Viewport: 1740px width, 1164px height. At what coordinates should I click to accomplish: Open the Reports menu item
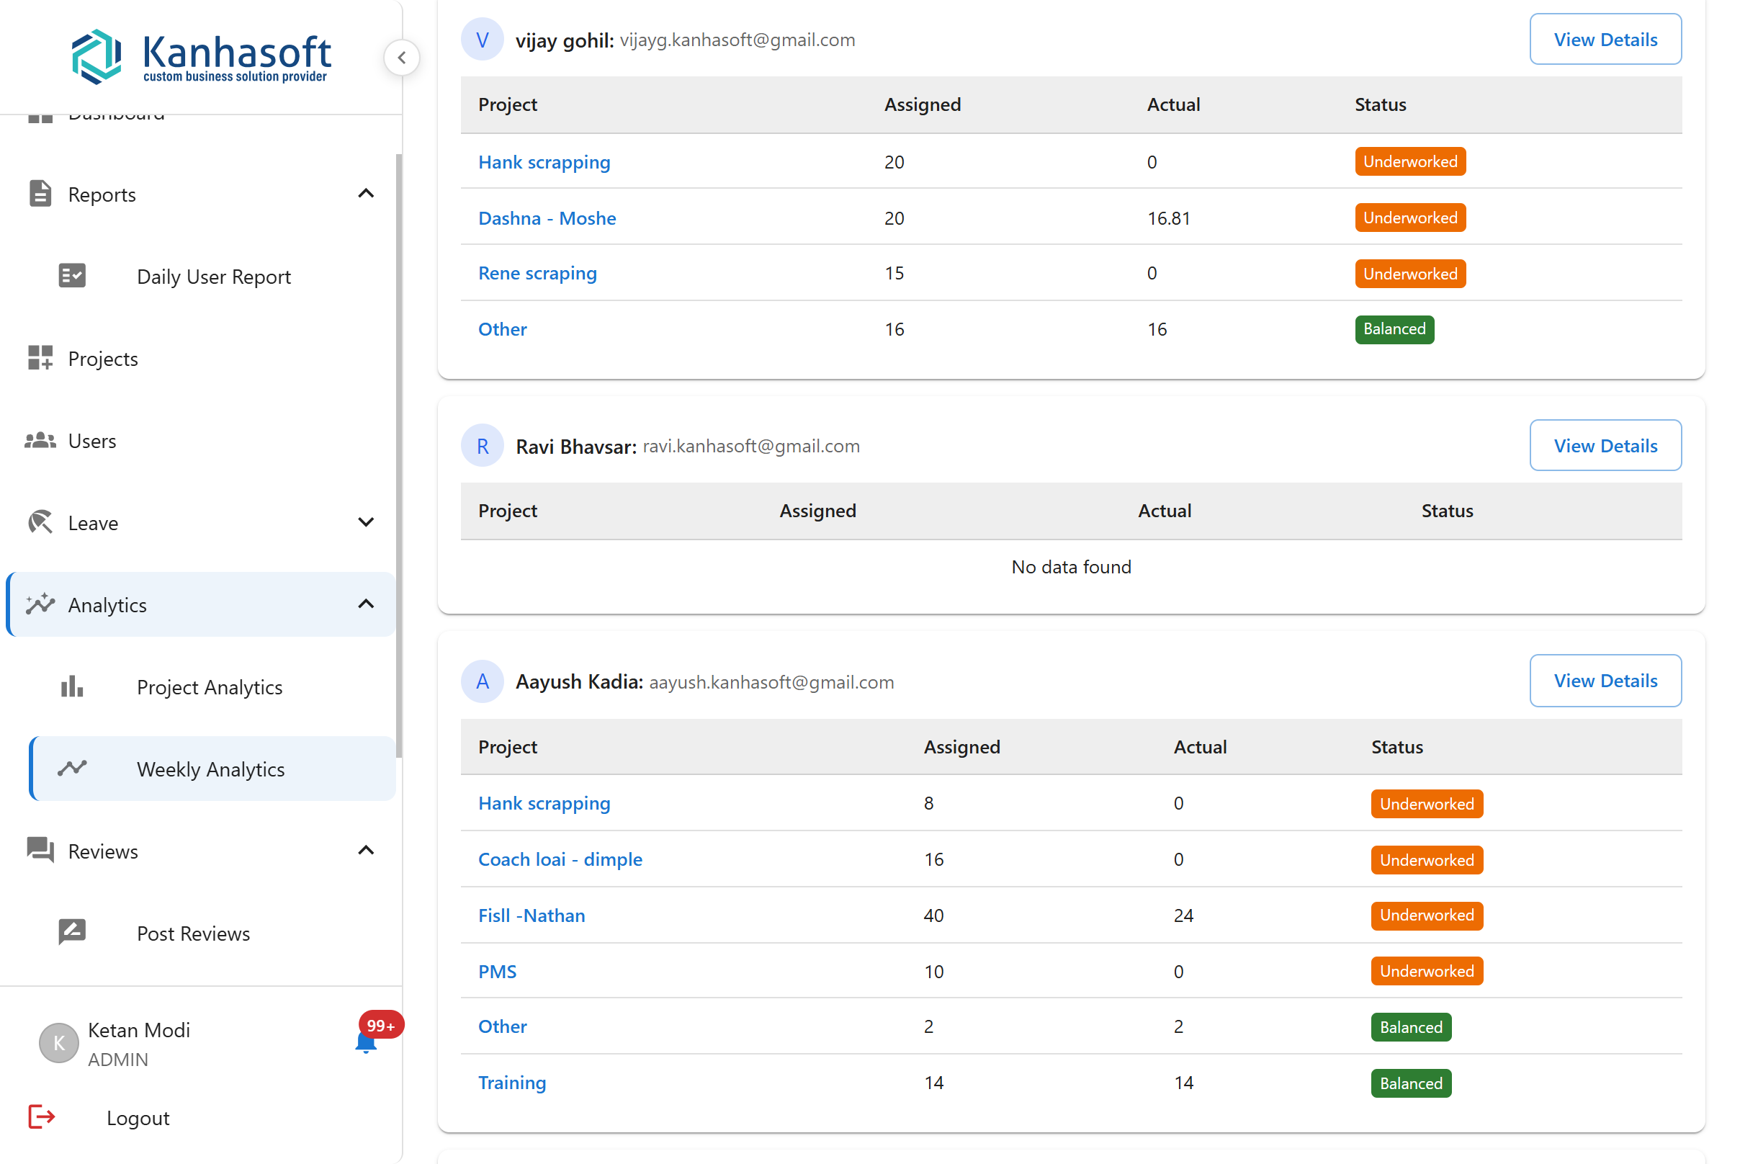click(200, 194)
